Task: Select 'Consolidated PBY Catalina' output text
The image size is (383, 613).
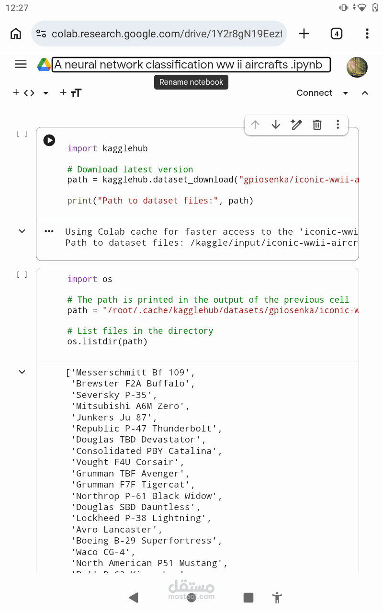Action: [146, 451]
